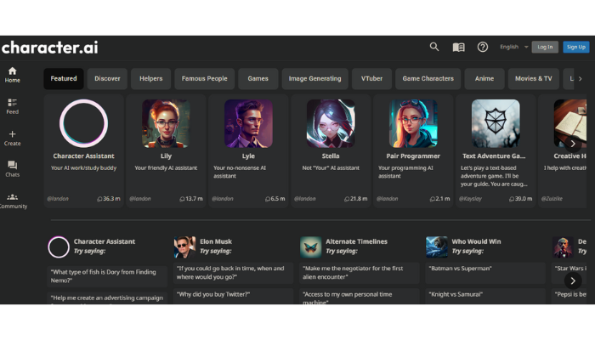Open the Games tab

pyautogui.click(x=258, y=78)
